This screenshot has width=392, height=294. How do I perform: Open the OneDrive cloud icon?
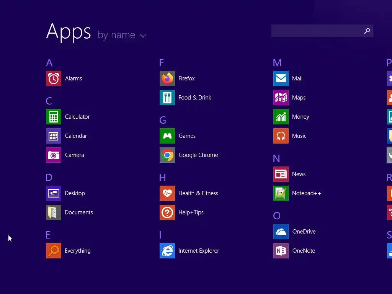(281, 232)
